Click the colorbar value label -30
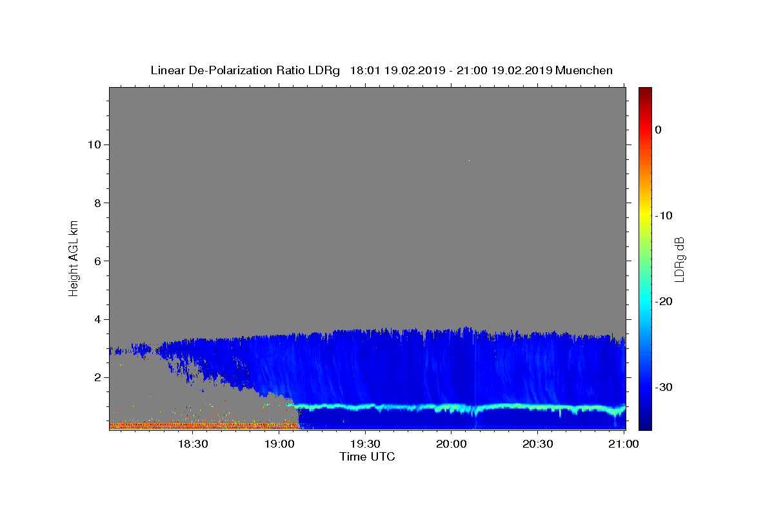This screenshot has width=774, height=516. pyautogui.click(x=664, y=387)
